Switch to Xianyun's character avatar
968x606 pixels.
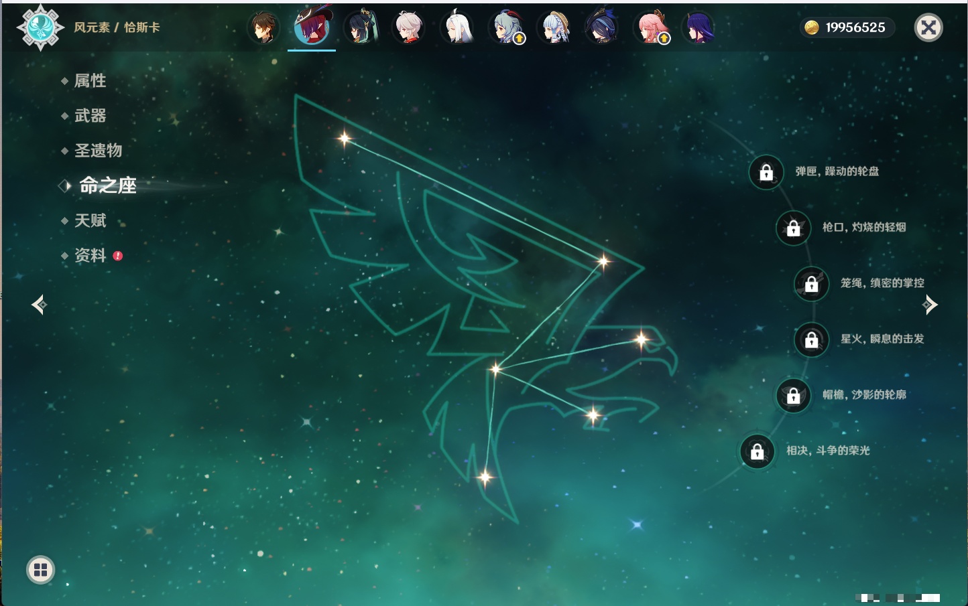pos(361,28)
